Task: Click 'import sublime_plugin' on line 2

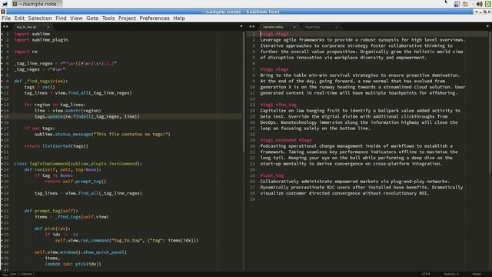Action: pos(41,40)
